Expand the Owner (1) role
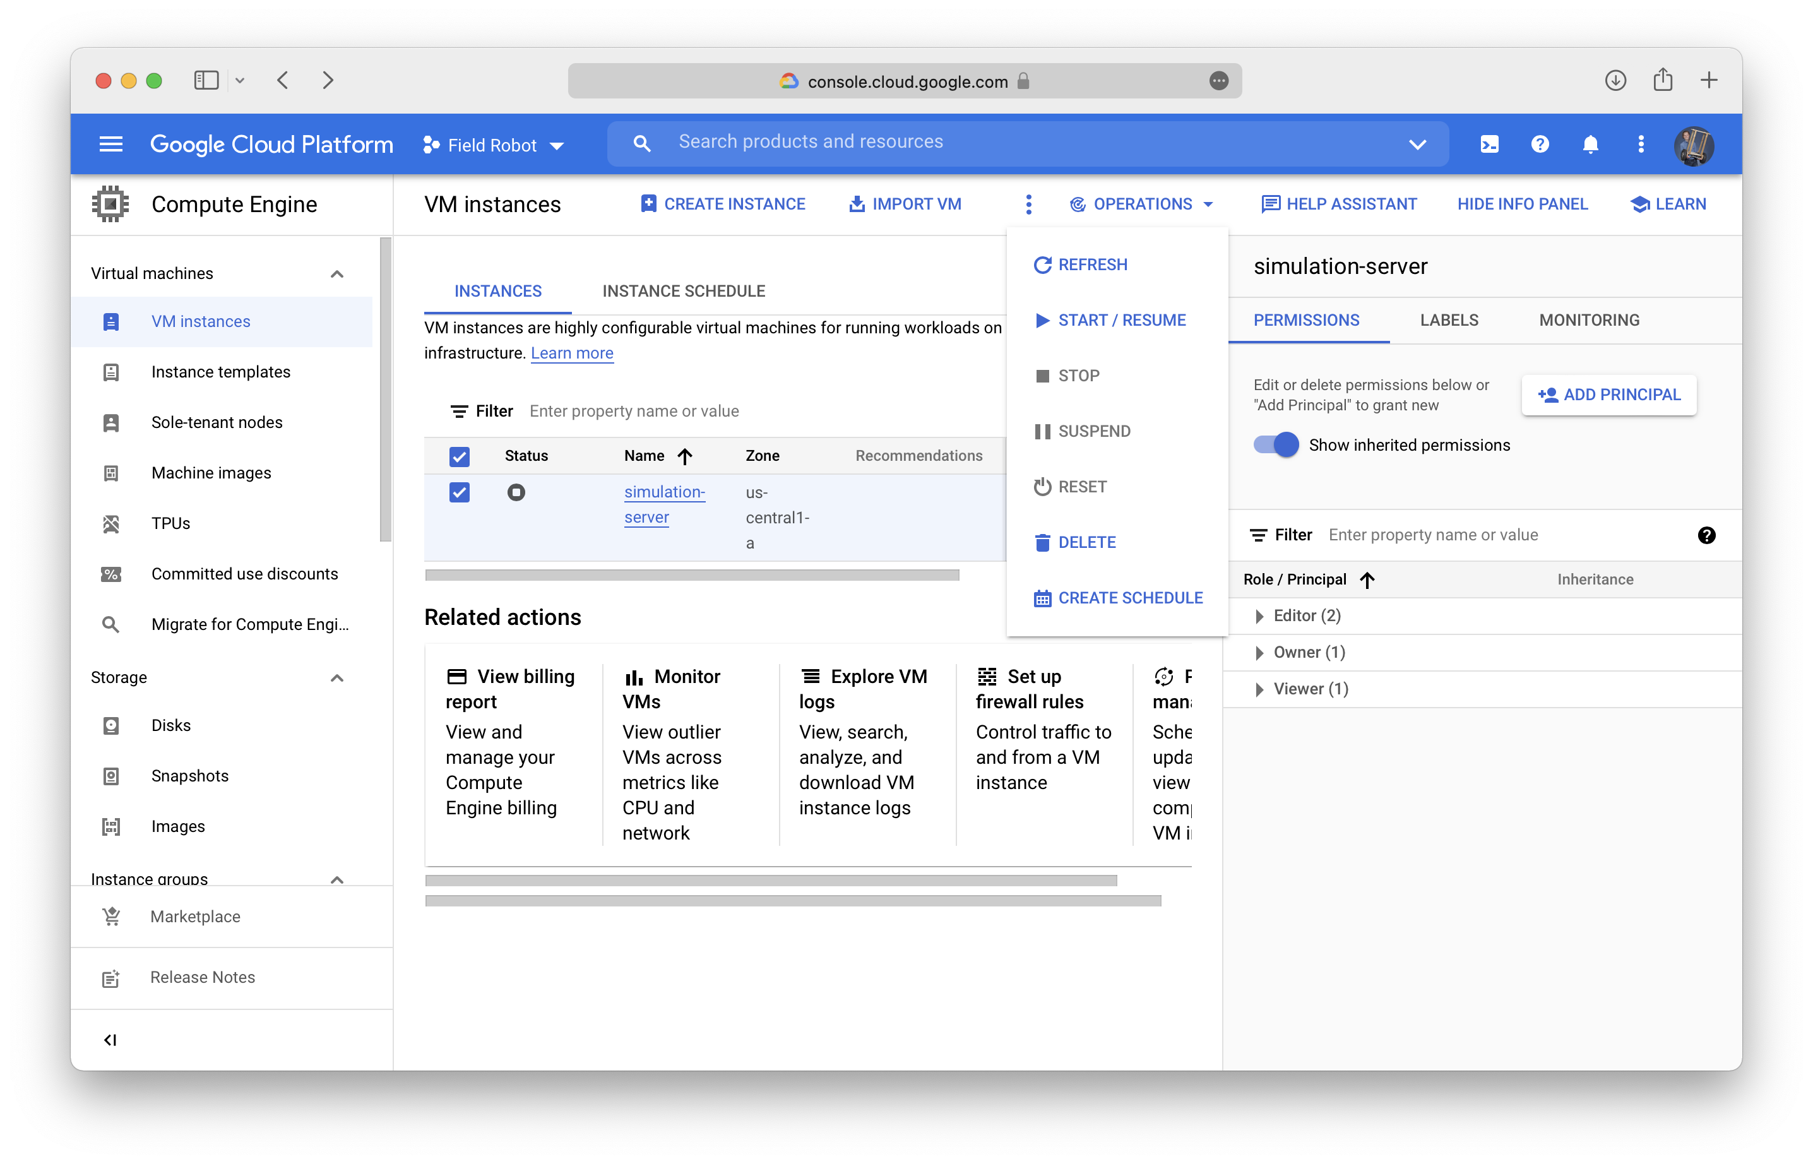This screenshot has width=1813, height=1164. click(1259, 653)
